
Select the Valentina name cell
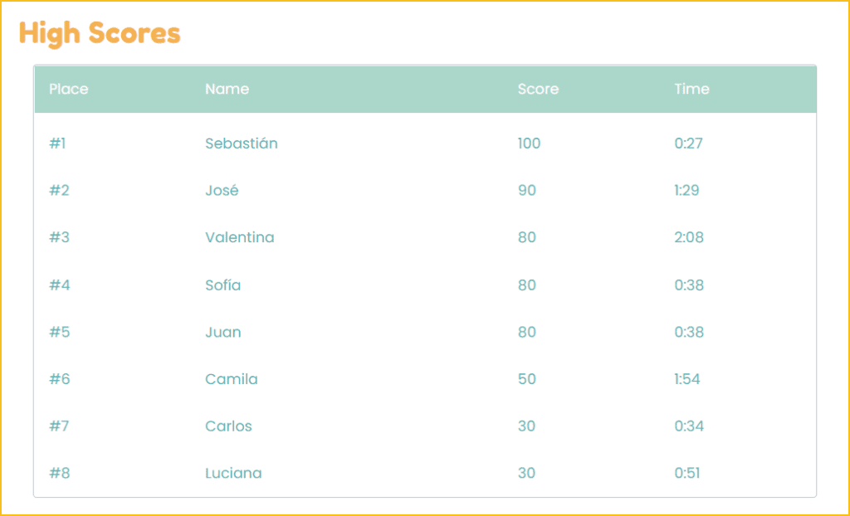pyautogui.click(x=240, y=237)
